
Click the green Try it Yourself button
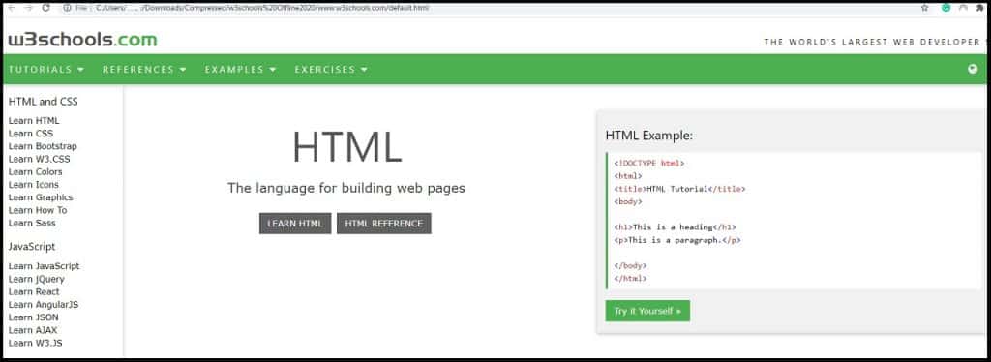(647, 311)
